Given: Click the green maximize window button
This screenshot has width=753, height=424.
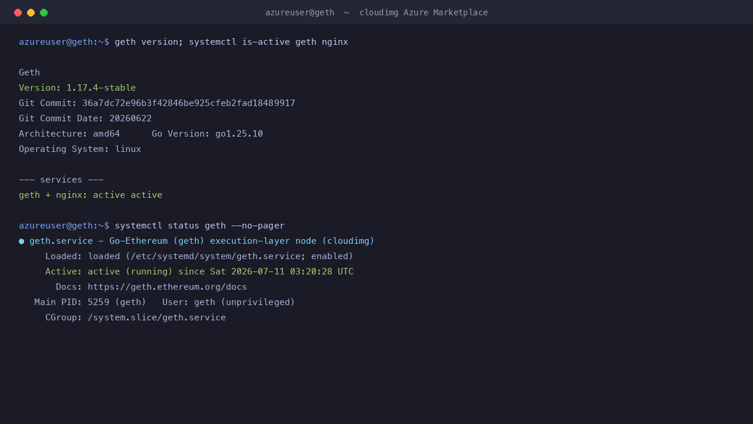Looking at the screenshot, I should click(44, 12).
